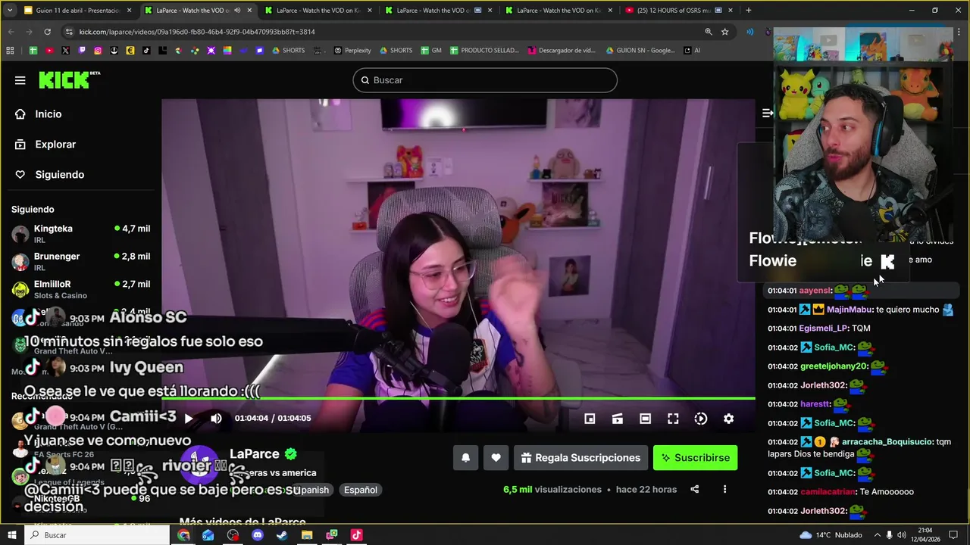Open GUION SN Google bookmark
This screenshot has width=970, height=545.
pos(640,51)
